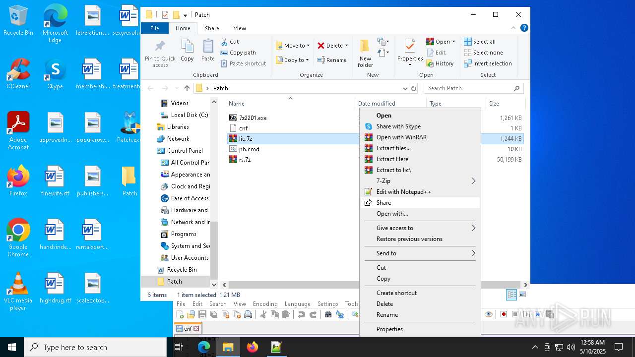
Task: Open the File ribbon tab
Action: [x=155, y=28]
